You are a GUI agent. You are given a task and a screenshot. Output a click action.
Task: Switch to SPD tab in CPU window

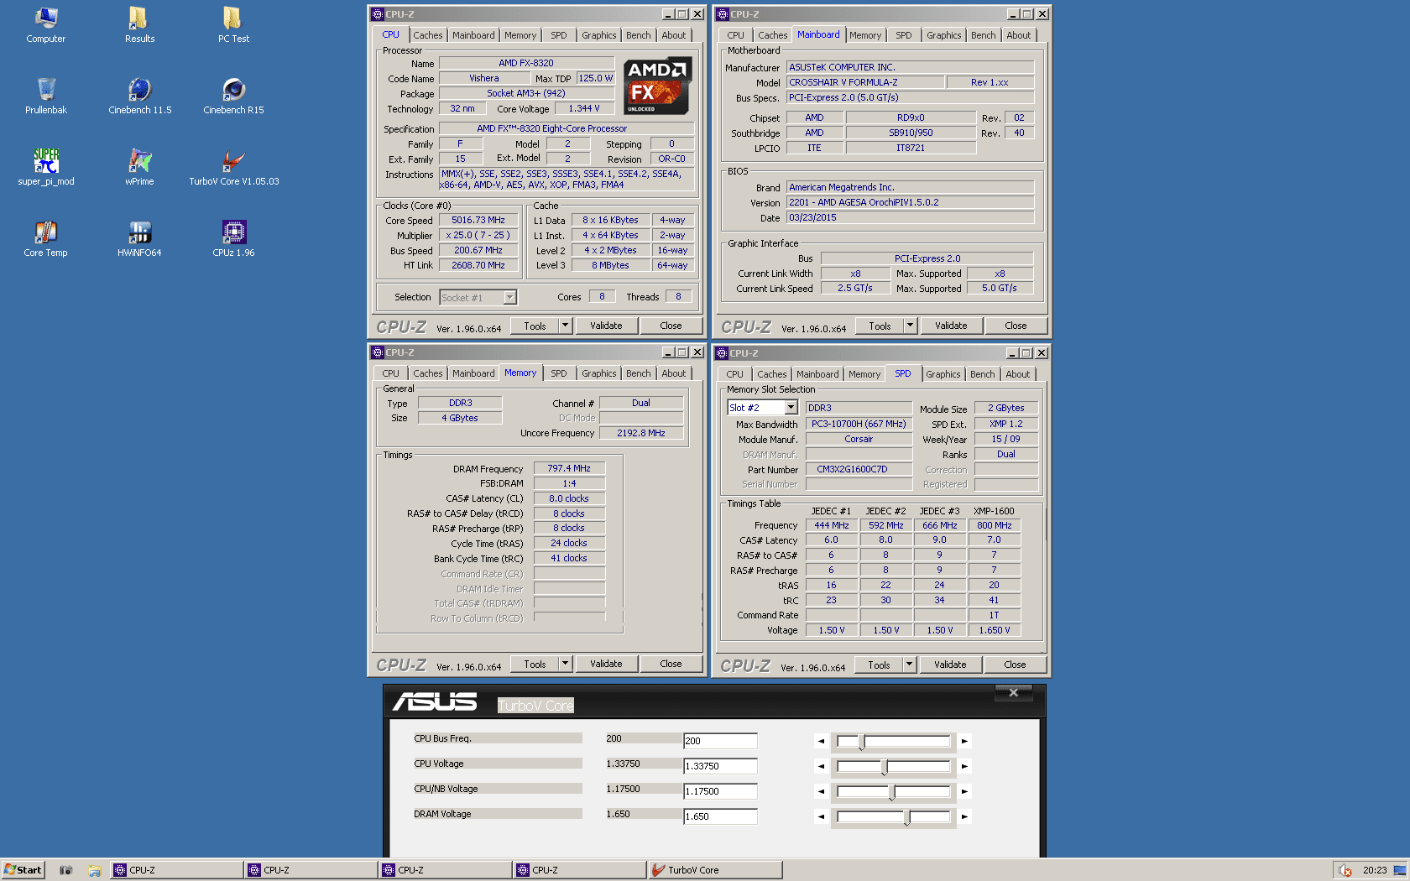(x=558, y=35)
